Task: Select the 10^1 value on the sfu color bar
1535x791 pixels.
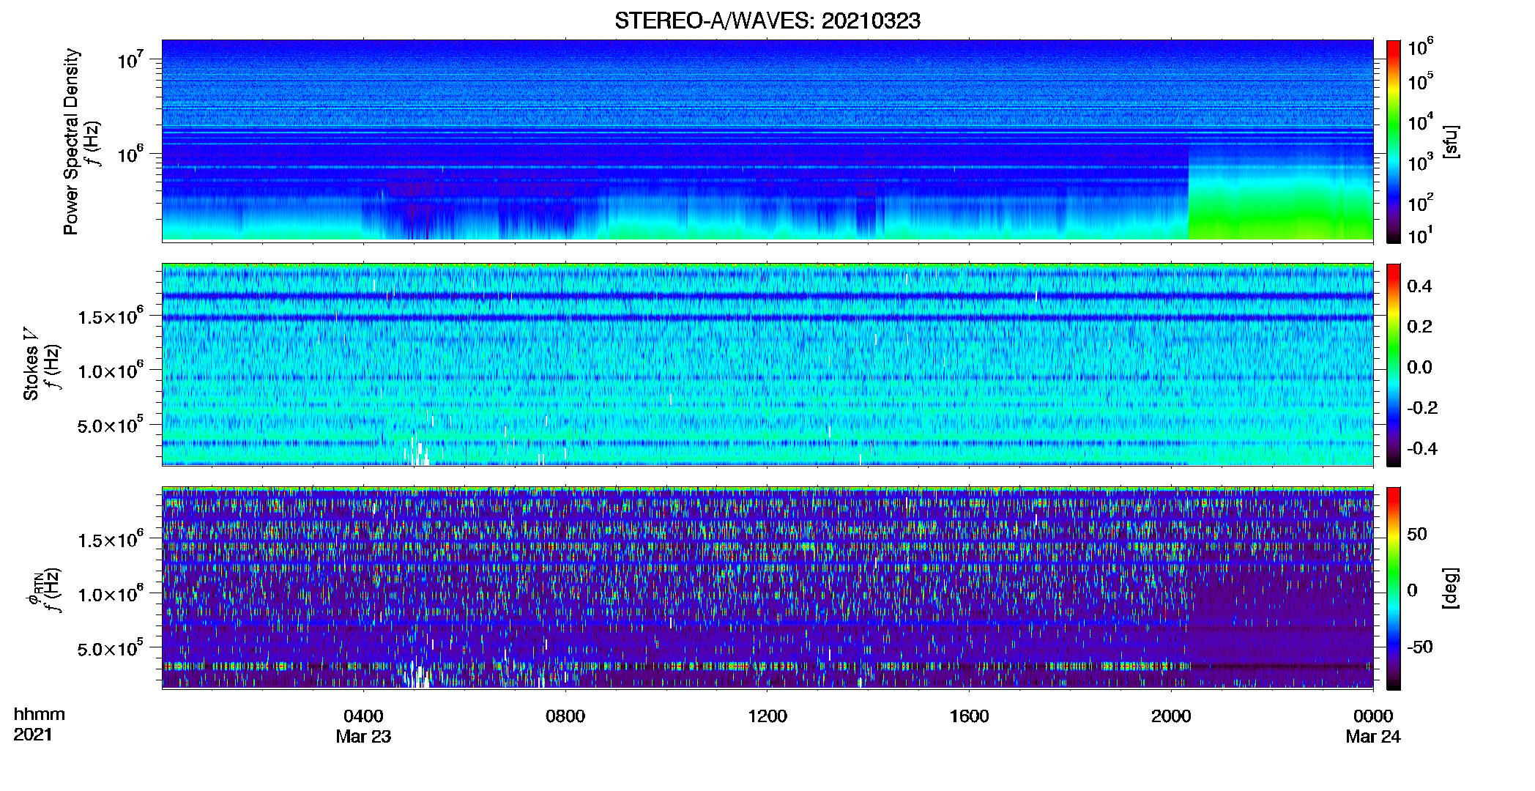Action: (x=1421, y=236)
